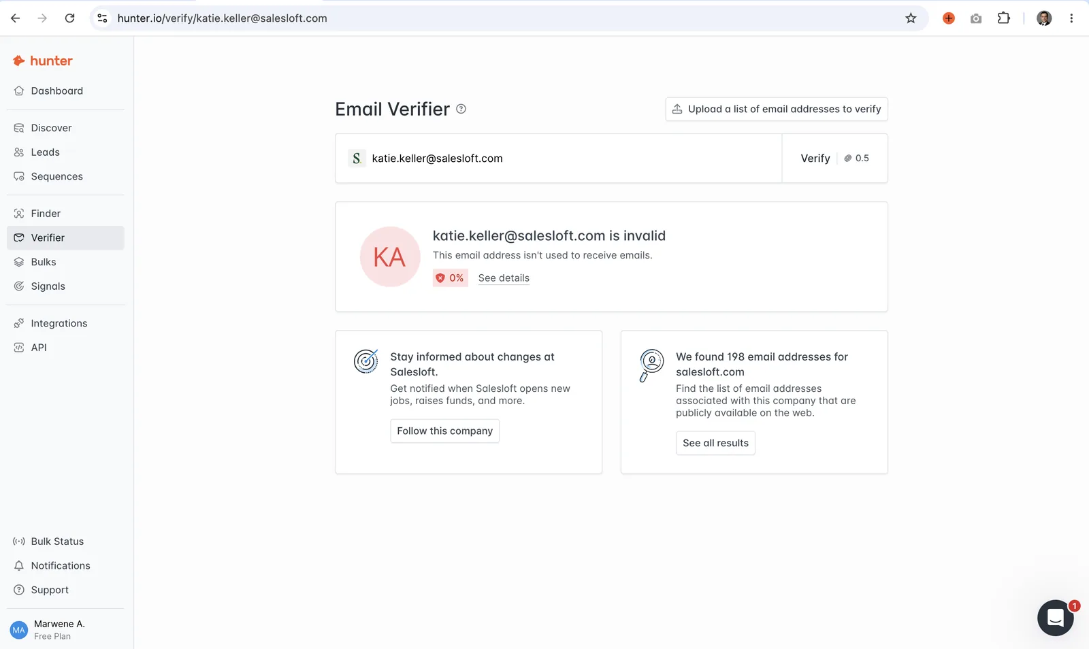Click the Bulks layers icon
The width and height of the screenshot is (1089, 649).
(19, 263)
